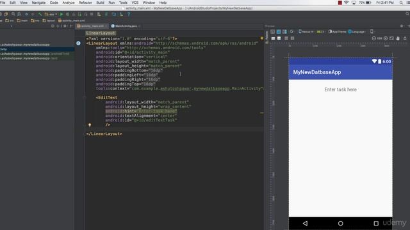Switch to the MainActivity.java editor tab
This screenshot has height=230, width=410.
coord(126,26)
